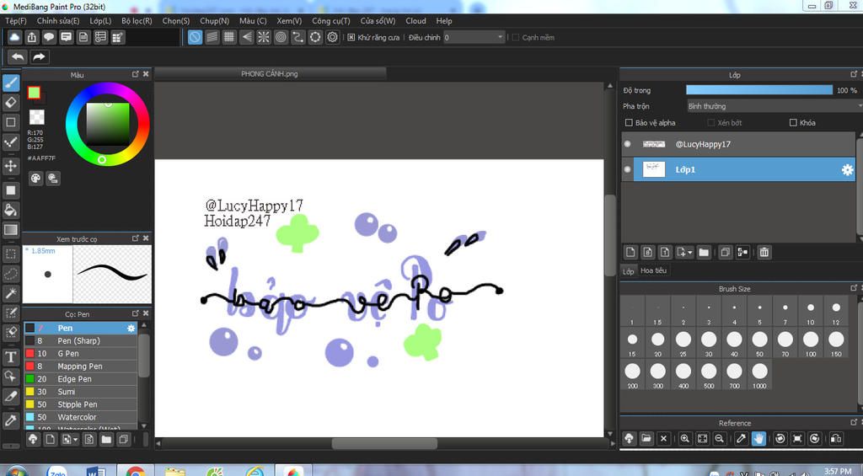The height and width of the screenshot is (476, 863).
Task: Select the Text tool
Action: (x=11, y=356)
